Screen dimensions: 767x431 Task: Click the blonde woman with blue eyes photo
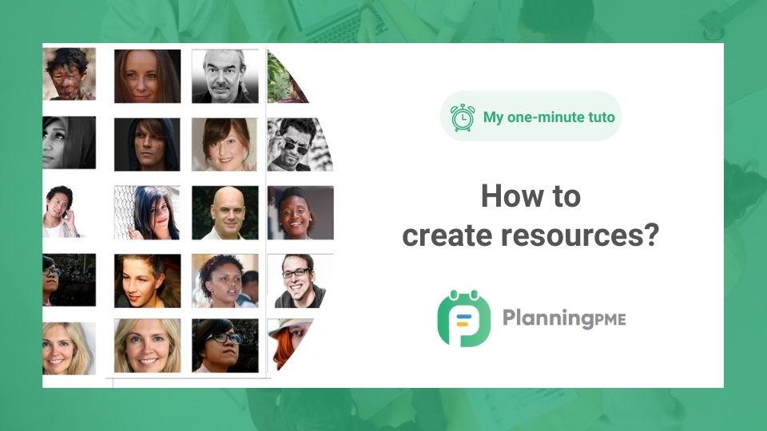(x=147, y=346)
